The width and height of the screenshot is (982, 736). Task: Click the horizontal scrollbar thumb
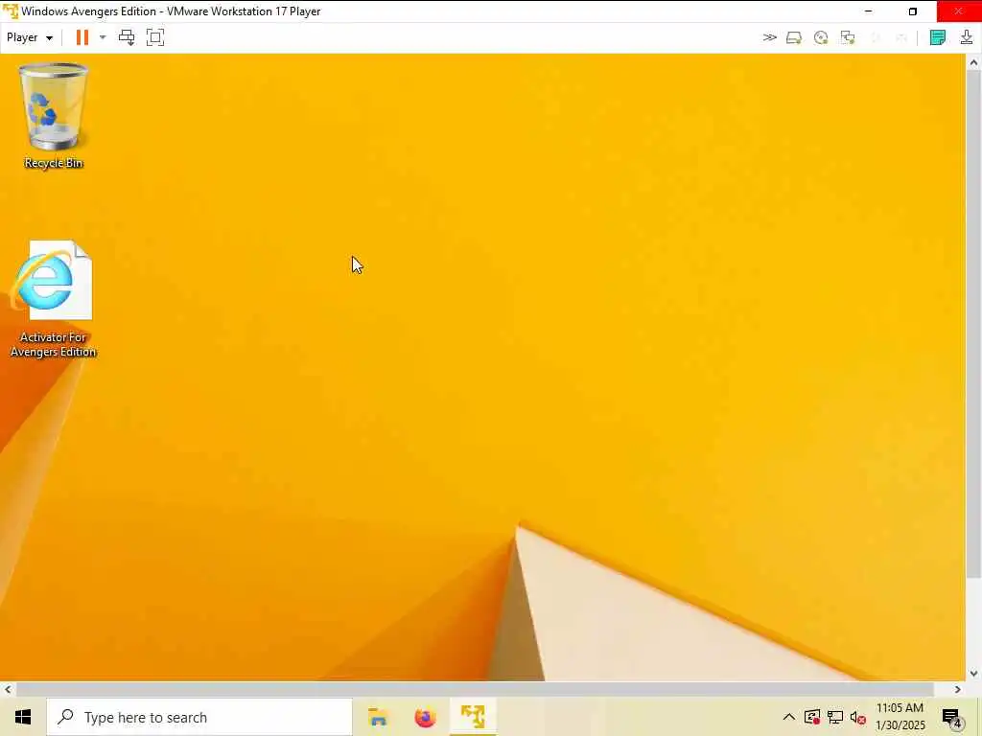(x=475, y=689)
